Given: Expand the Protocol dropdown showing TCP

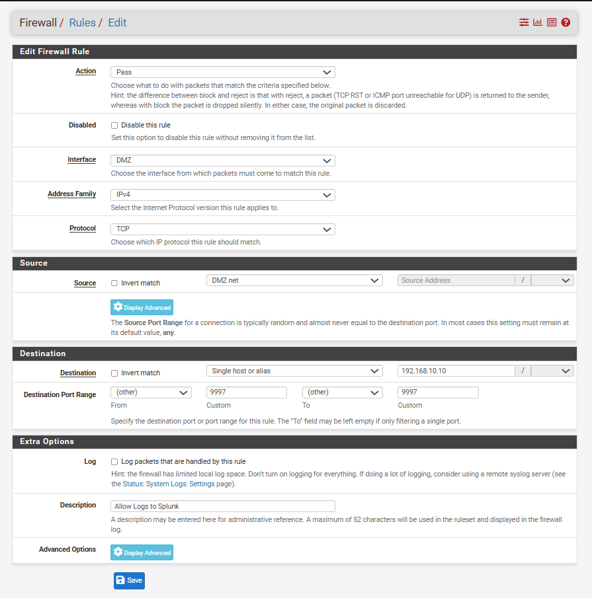Looking at the screenshot, I should point(222,229).
